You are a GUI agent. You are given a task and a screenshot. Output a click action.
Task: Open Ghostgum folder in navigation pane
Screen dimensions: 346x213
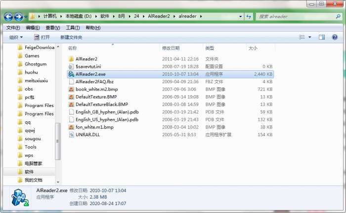point(32,64)
